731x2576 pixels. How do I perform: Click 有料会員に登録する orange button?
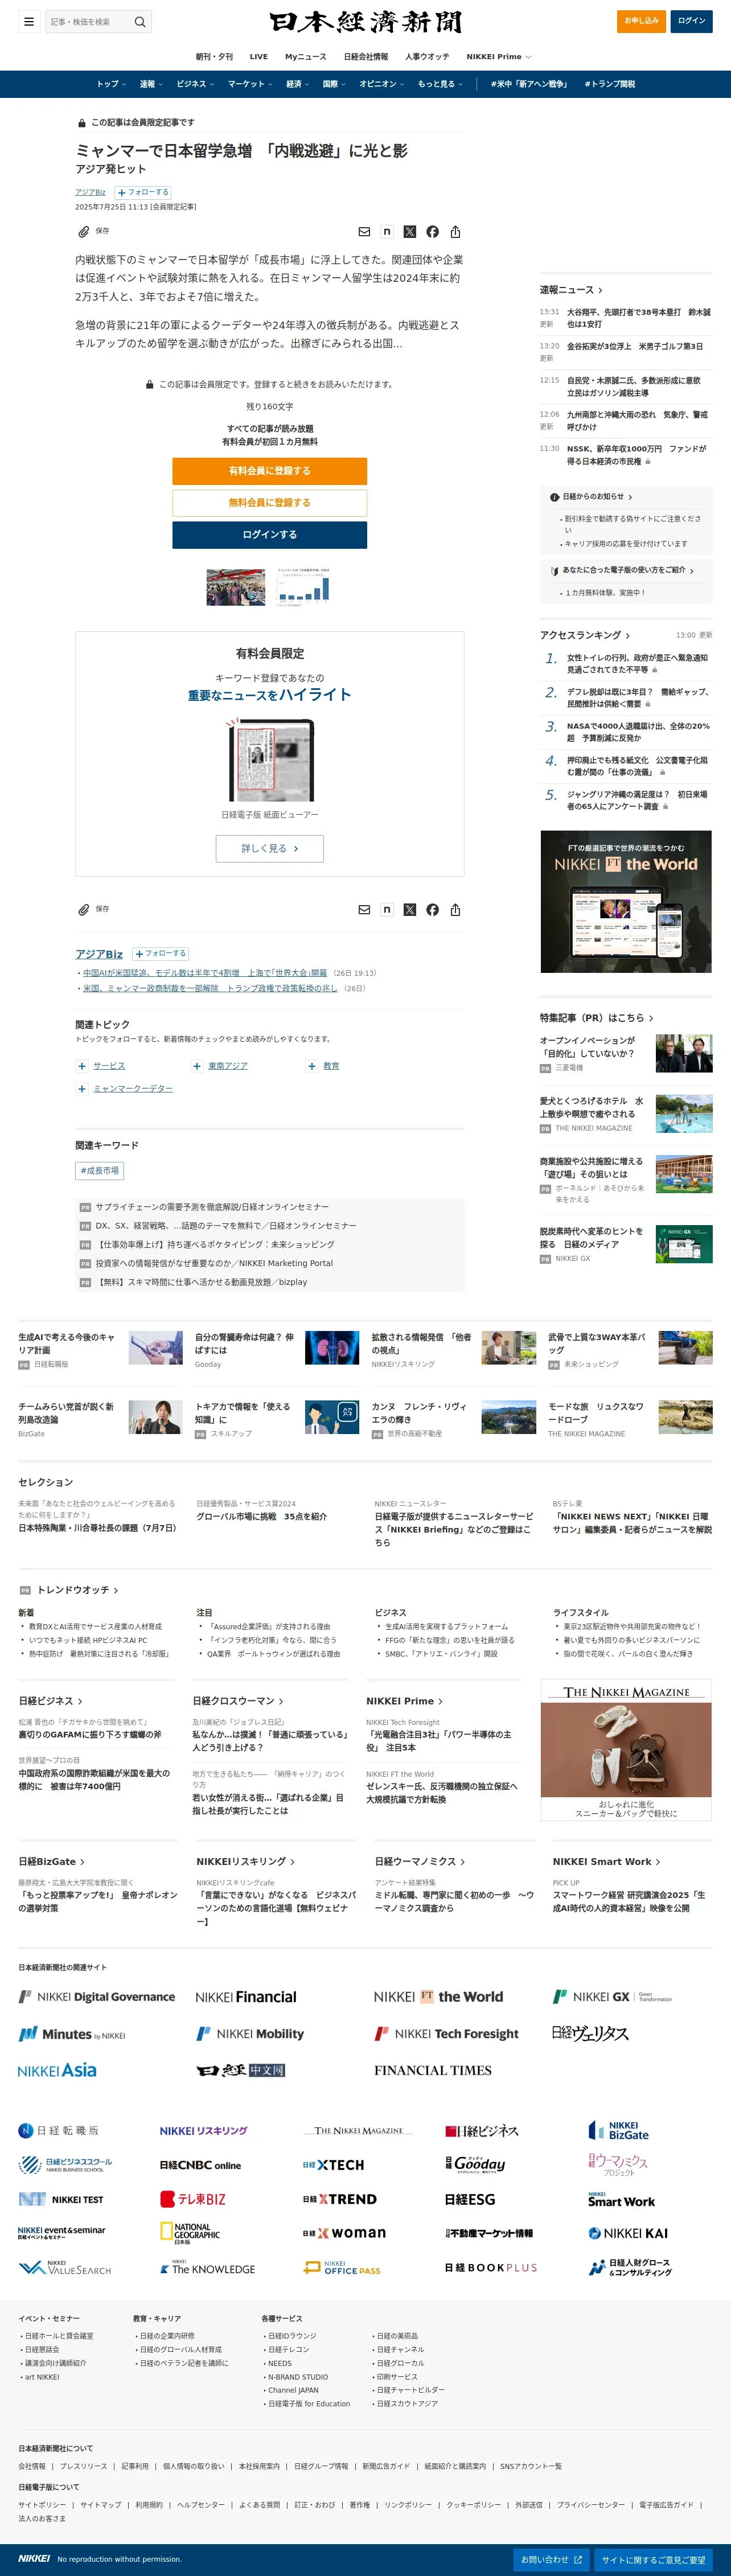[x=269, y=471]
